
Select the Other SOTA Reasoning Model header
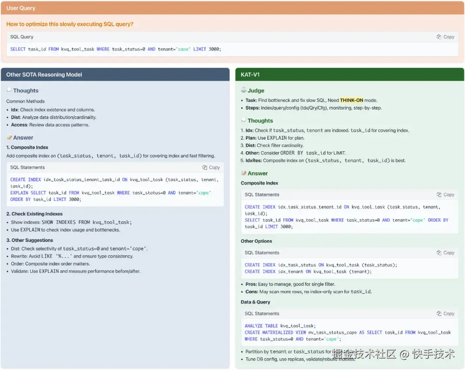[x=115, y=75]
